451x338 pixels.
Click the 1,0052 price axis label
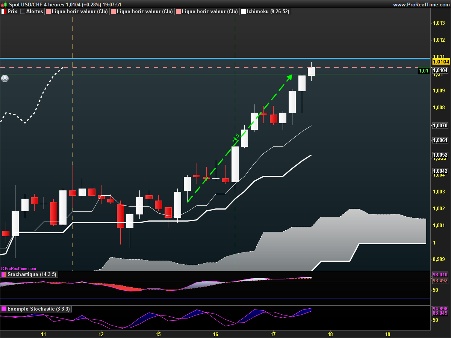click(440, 155)
